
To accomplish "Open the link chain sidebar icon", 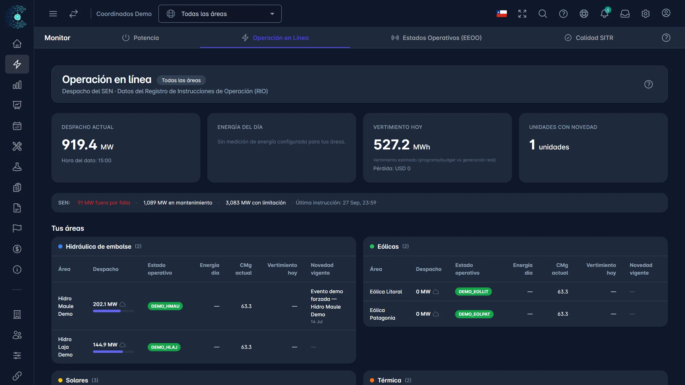I will point(17,376).
